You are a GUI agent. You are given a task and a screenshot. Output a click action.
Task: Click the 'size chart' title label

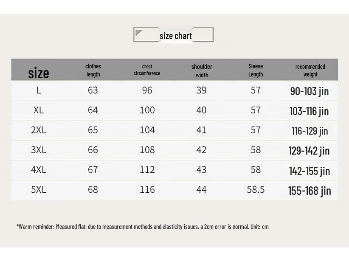coord(176,36)
